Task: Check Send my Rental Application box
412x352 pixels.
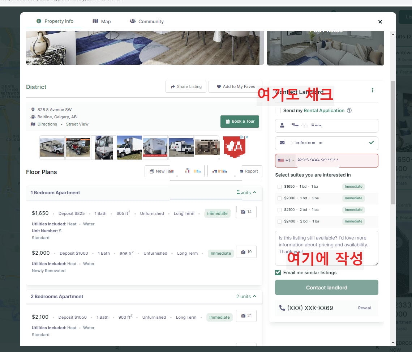Action: 278,110
